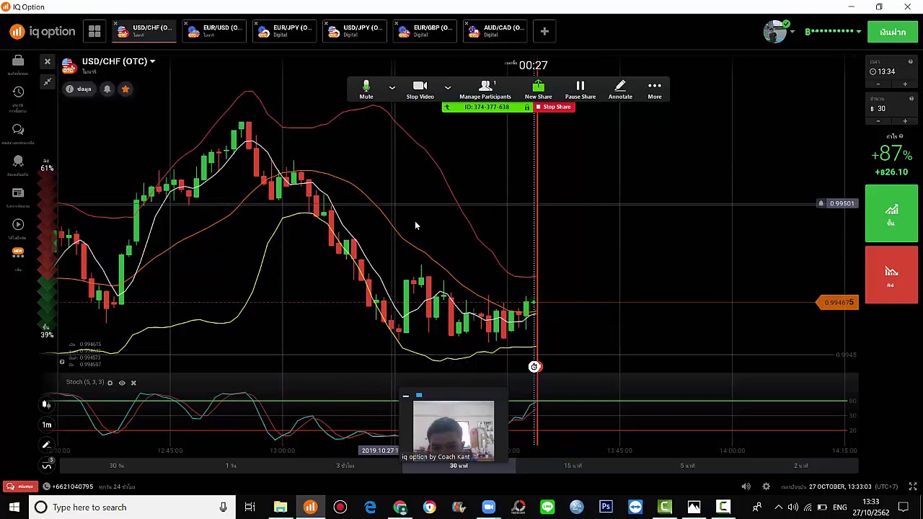Viewport: 923px width, 519px height.
Task: Increase investment amount with plus
Action: point(905,121)
